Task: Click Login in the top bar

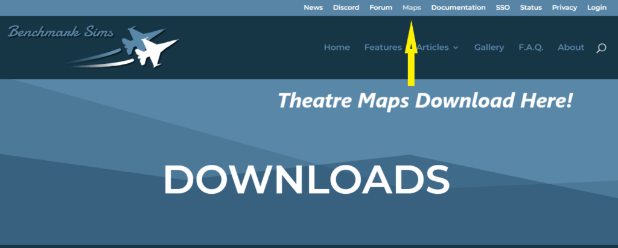Action: [x=596, y=7]
